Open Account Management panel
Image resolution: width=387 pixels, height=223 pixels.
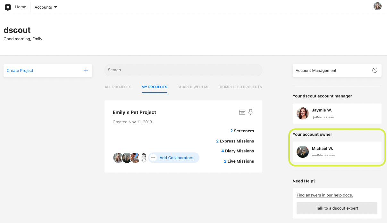coord(337,70)
